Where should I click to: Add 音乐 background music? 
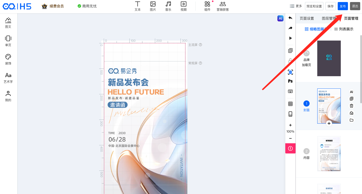click(168, 6)
